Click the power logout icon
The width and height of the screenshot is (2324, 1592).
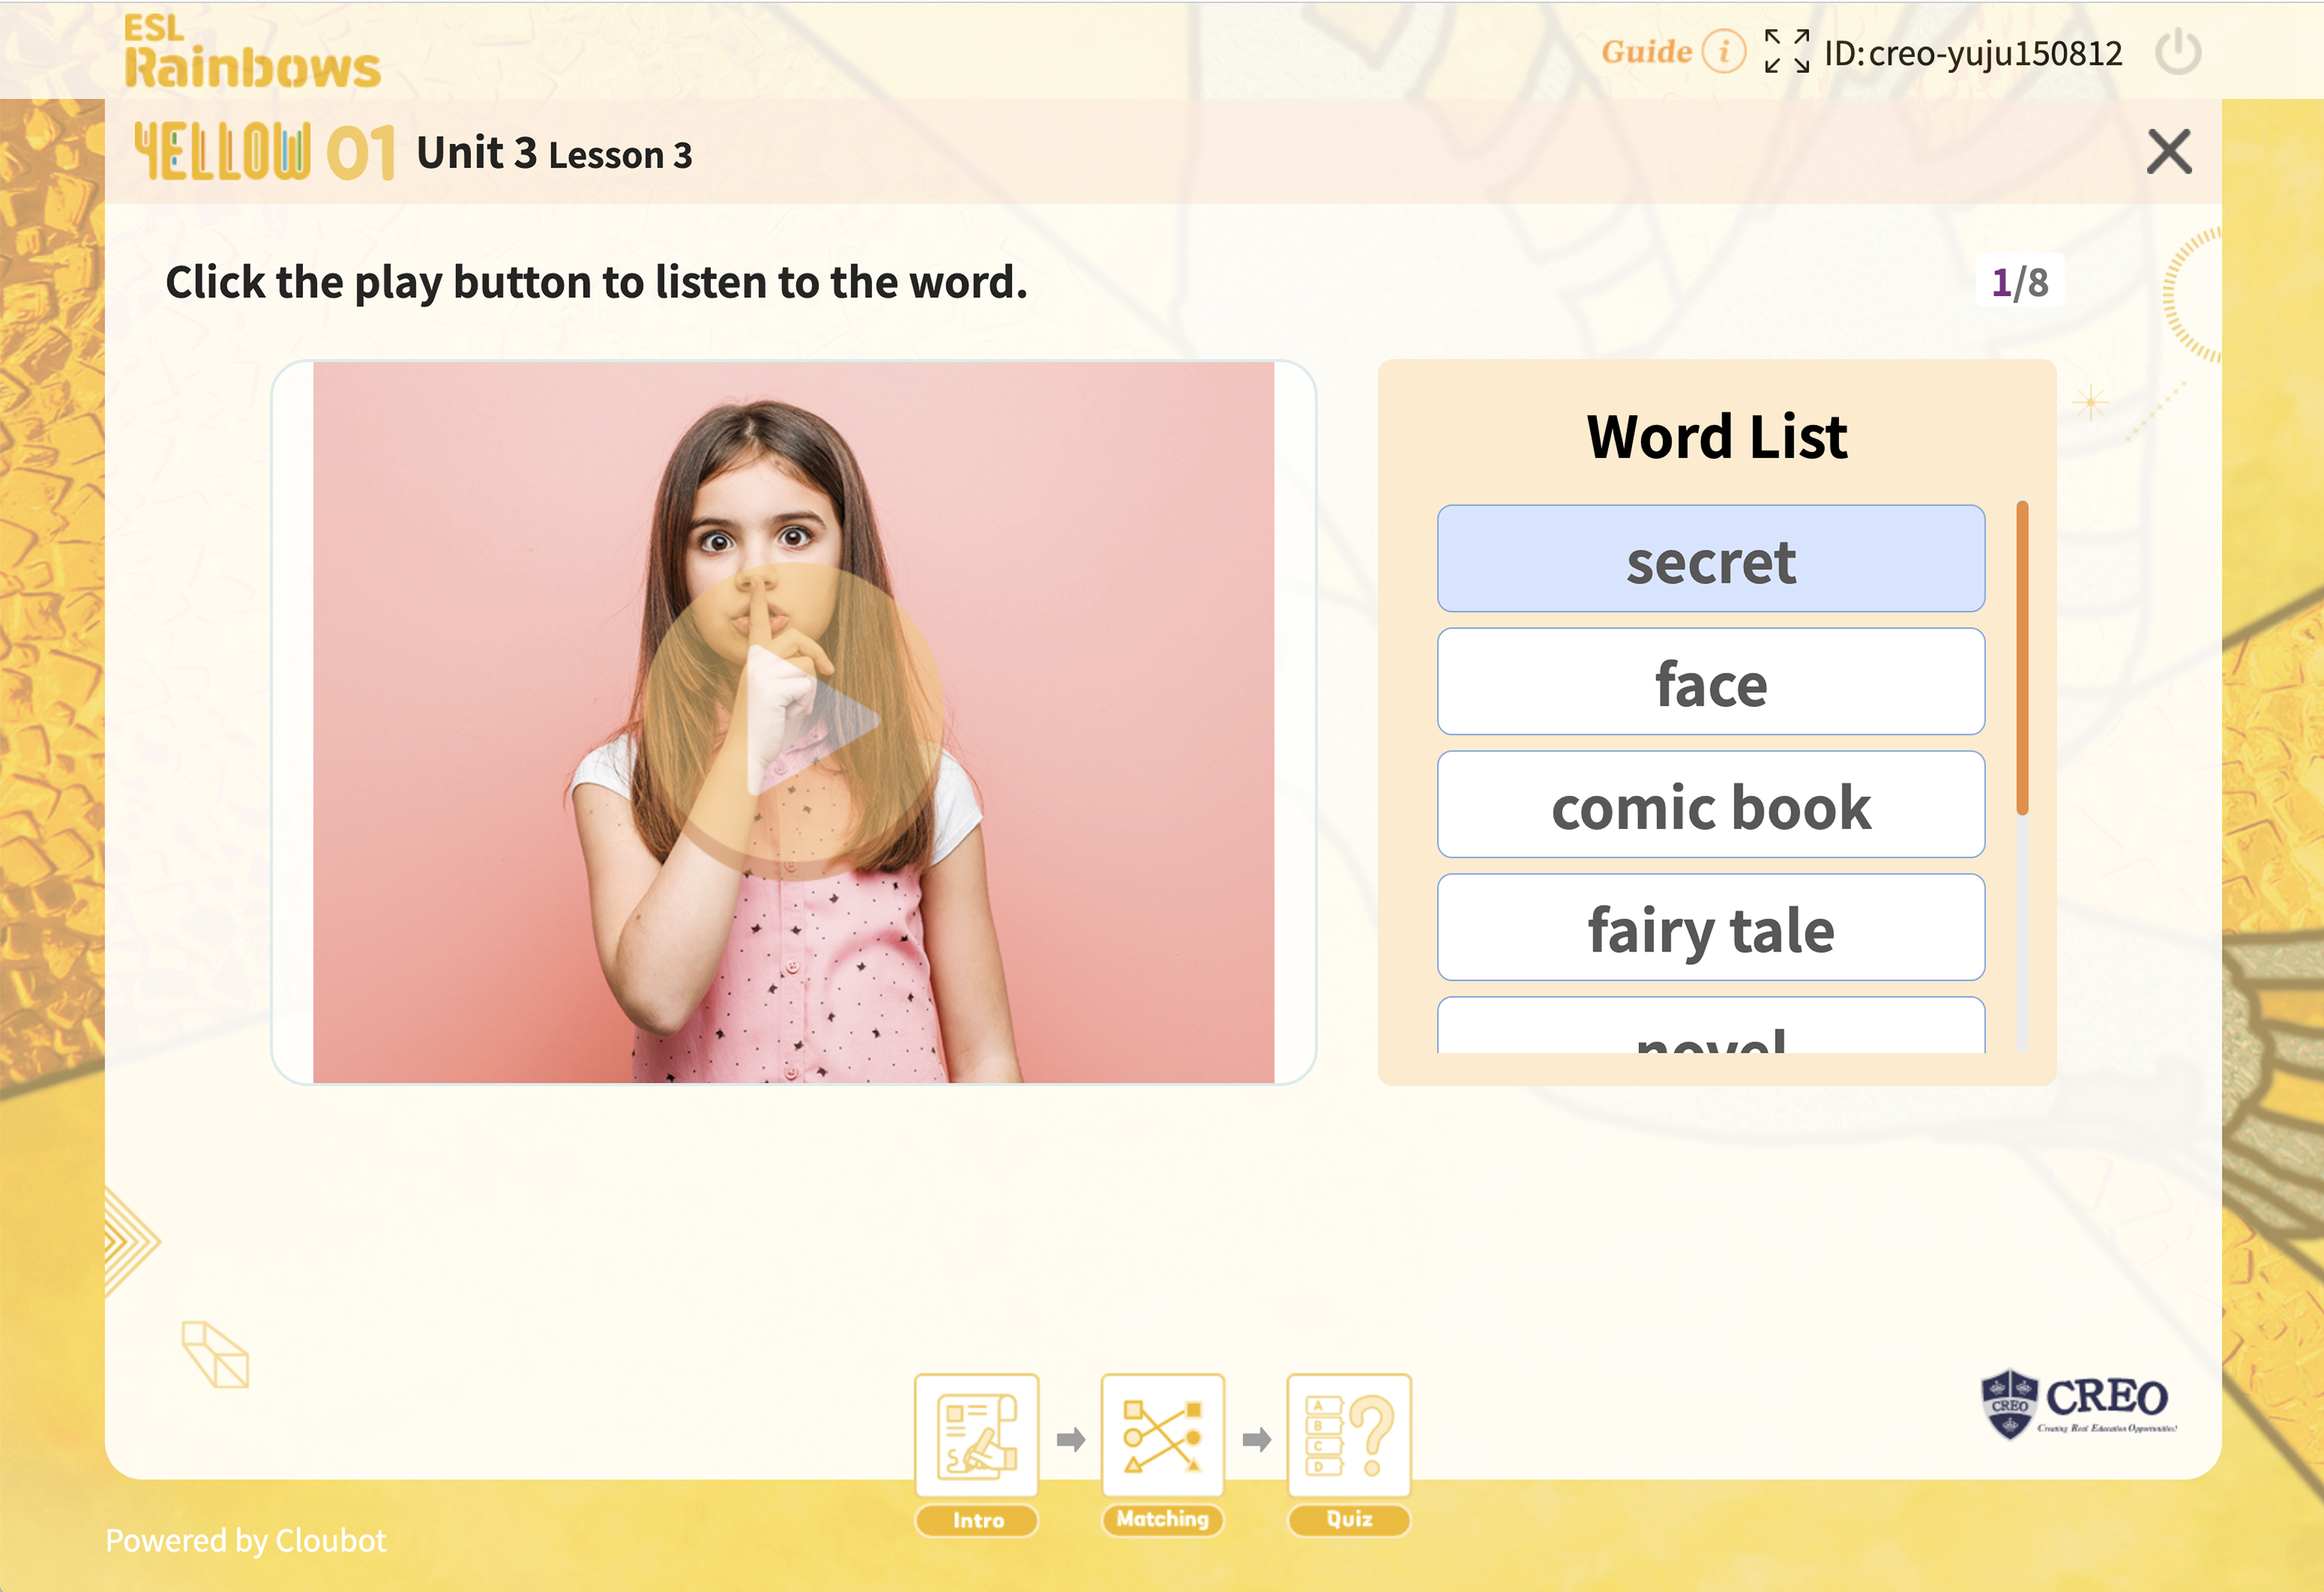click(2177, 52)
